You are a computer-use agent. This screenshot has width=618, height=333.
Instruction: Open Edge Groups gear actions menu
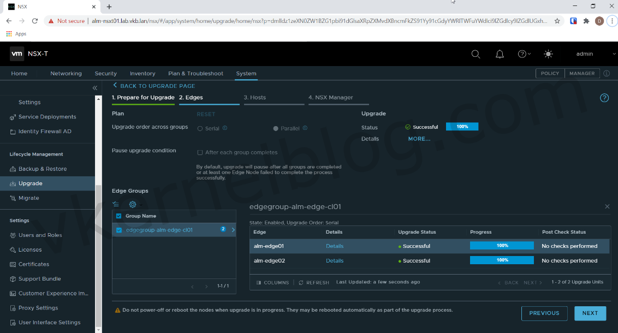coord(133,204)
